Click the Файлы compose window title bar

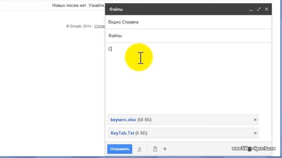tap(188, 9)
